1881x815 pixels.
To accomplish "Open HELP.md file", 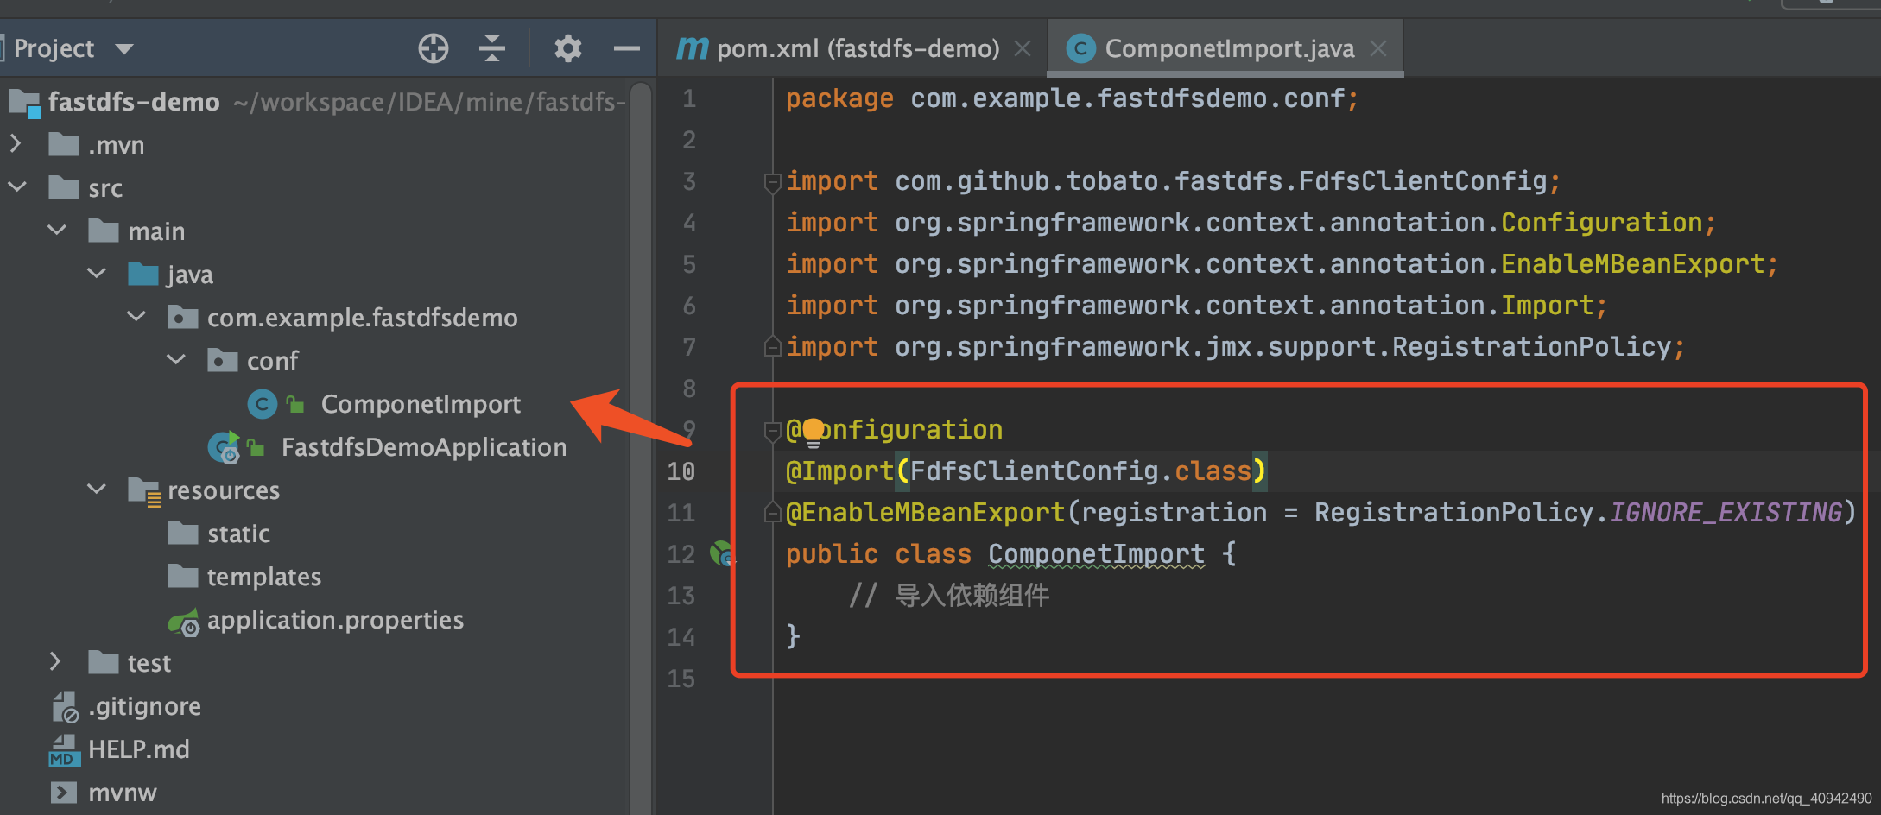I will click(138, 749).
